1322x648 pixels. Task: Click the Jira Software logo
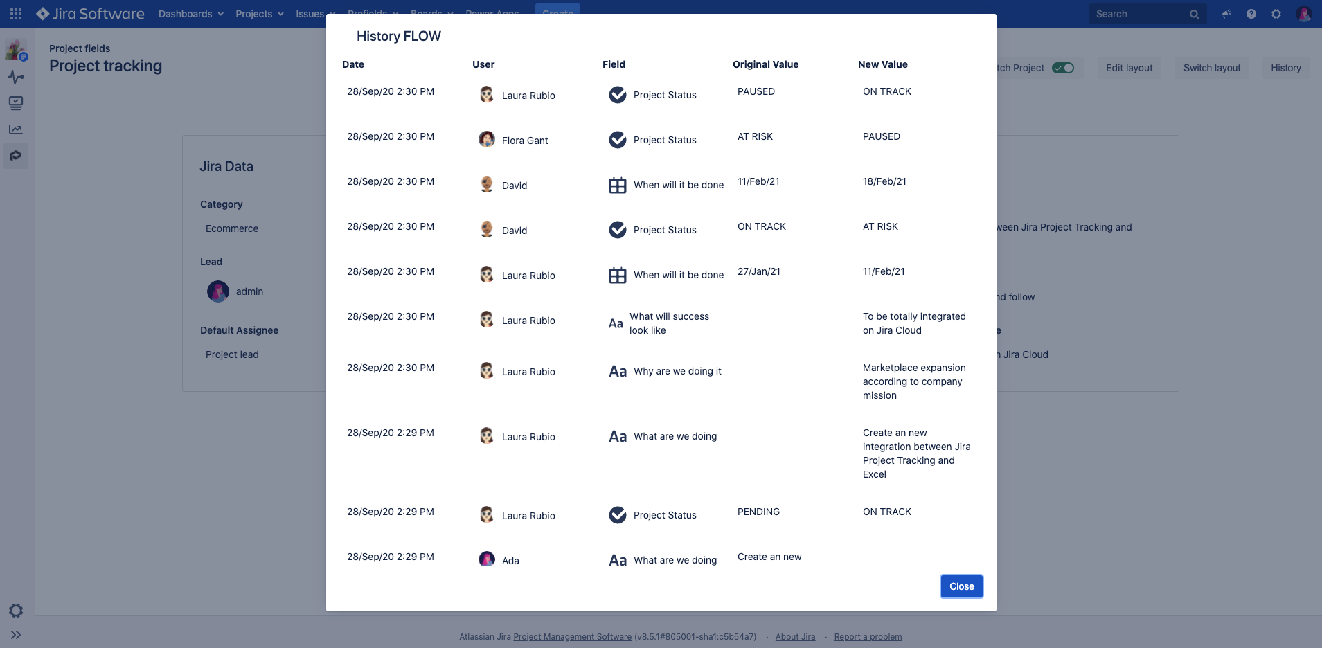(89, 13)
